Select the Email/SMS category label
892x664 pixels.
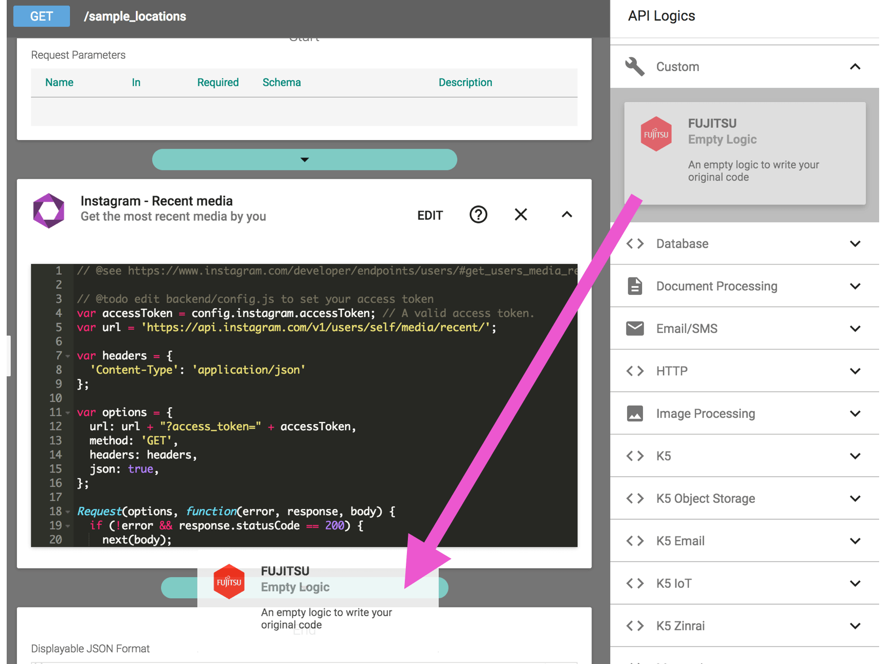pyautogui.click(x=687, y=328)
